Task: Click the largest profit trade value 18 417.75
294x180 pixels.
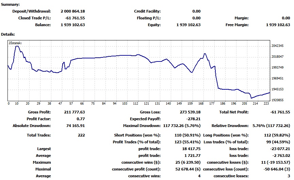Action: (191, 149)
